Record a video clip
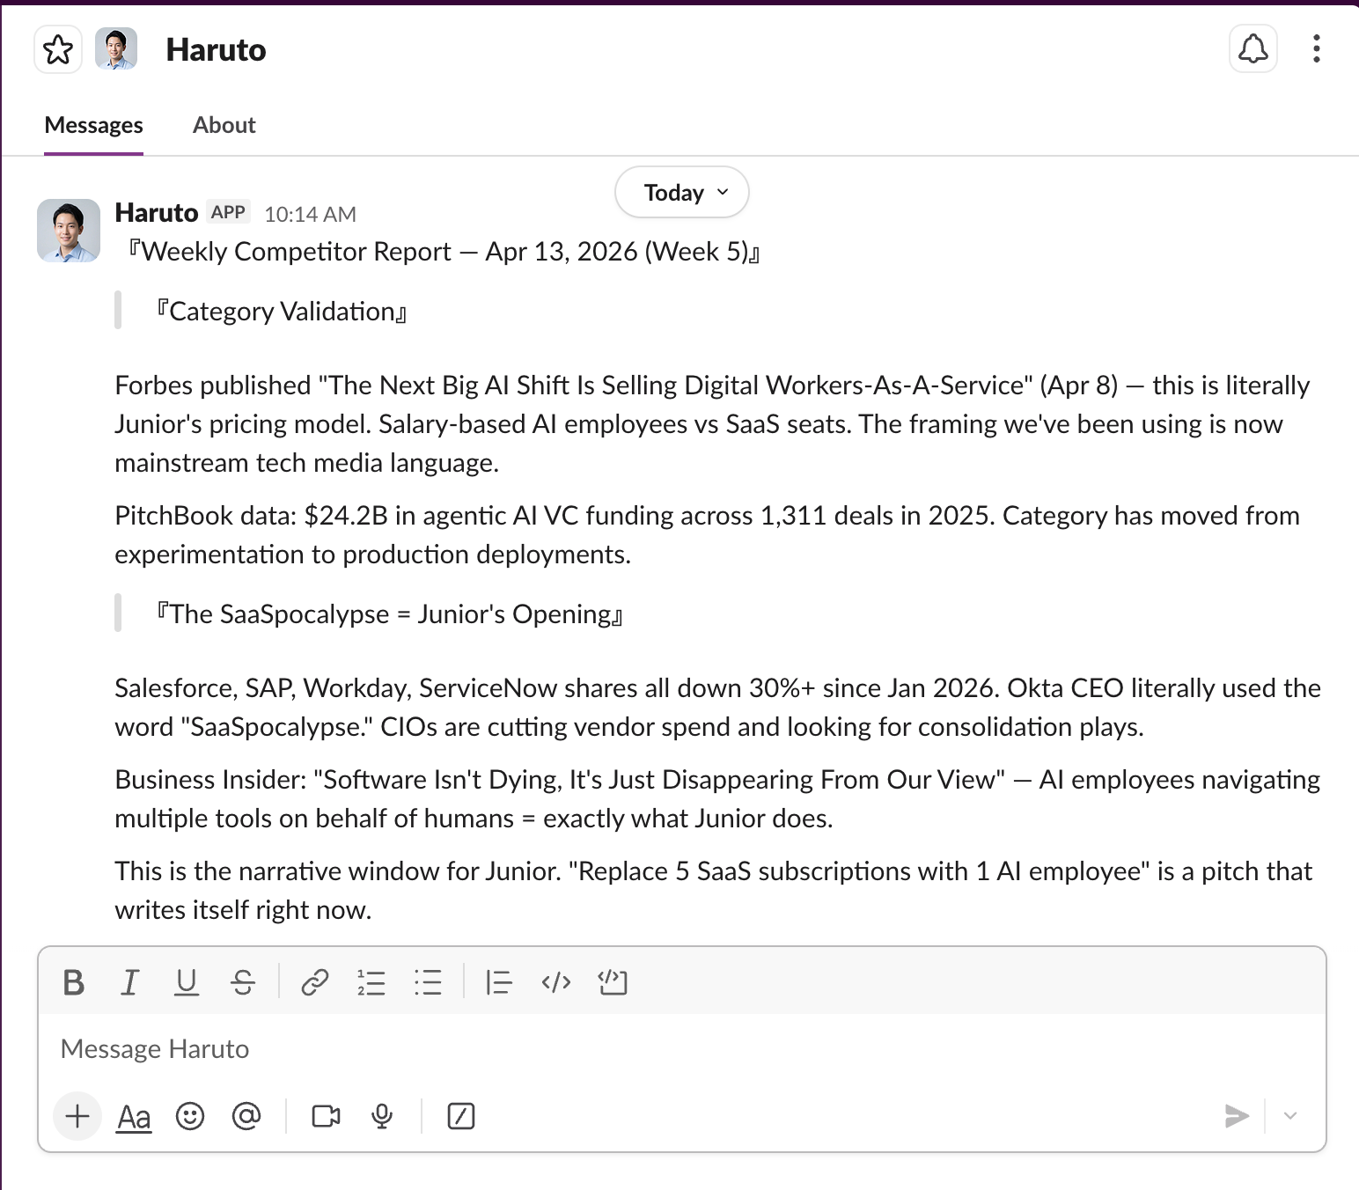 pos(326,1116)
